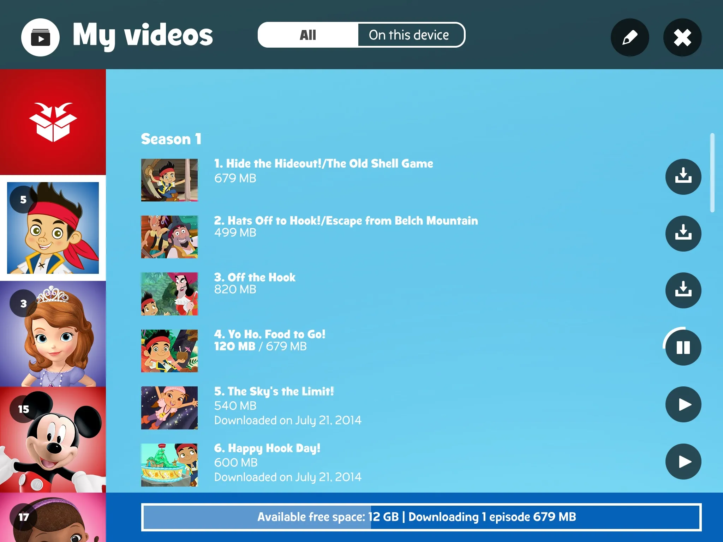723x542 pixels.
Task: Click the episode list scrollbar
Action: (x=712, y=173)
